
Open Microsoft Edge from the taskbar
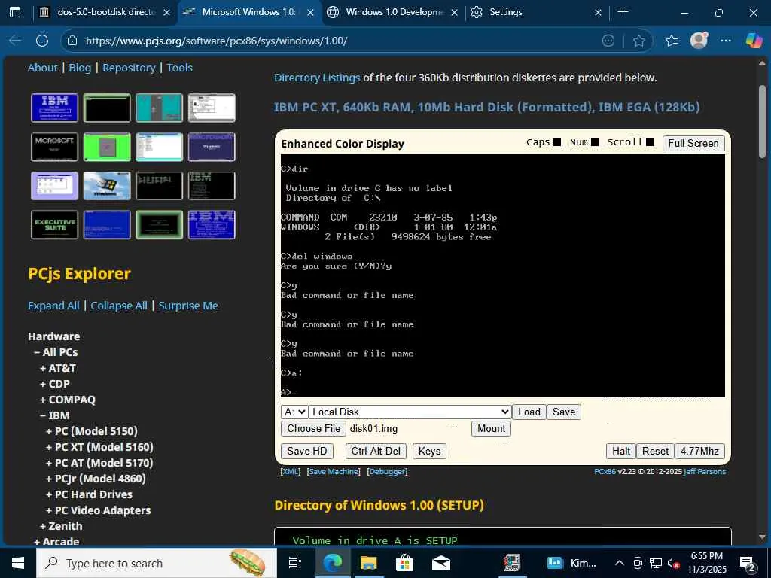click(332, 563)
